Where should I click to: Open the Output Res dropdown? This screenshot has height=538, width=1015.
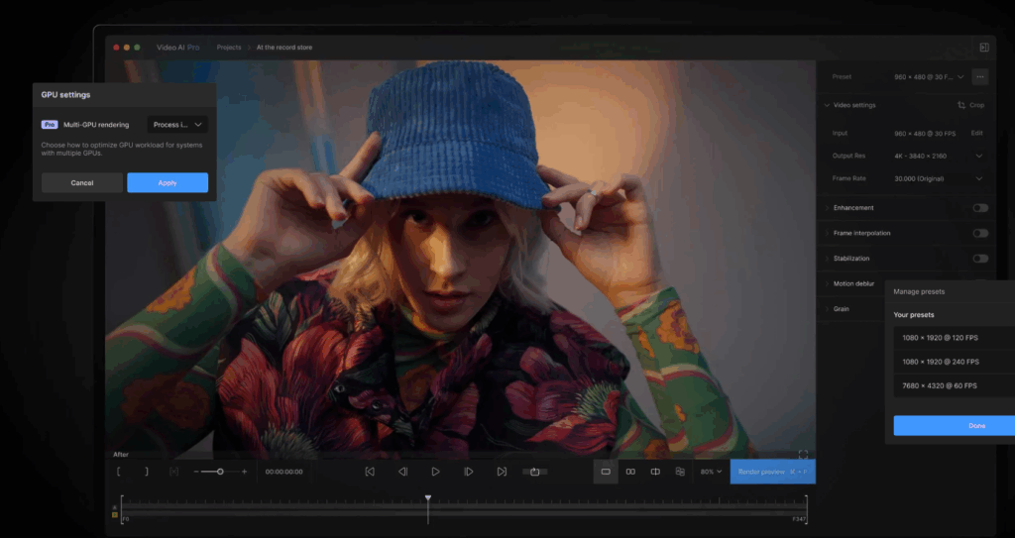(x=940, y=156)
